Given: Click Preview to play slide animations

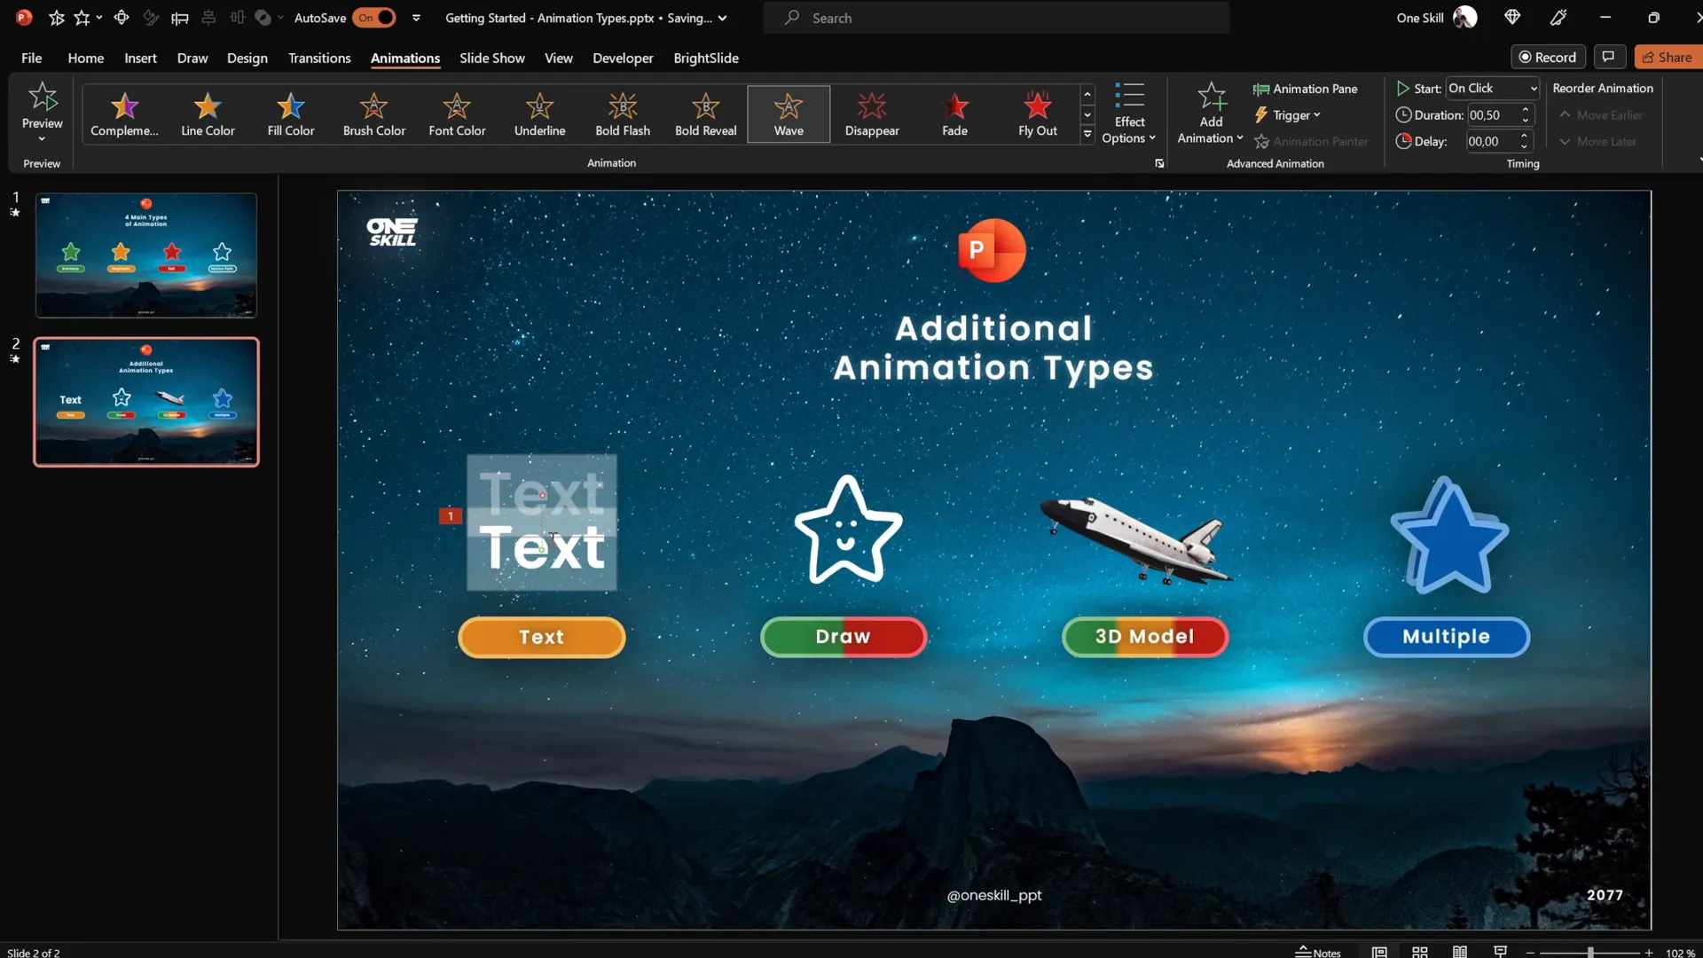Looking at the screenshot, I should pyautogui.click(x=41, y=111).
